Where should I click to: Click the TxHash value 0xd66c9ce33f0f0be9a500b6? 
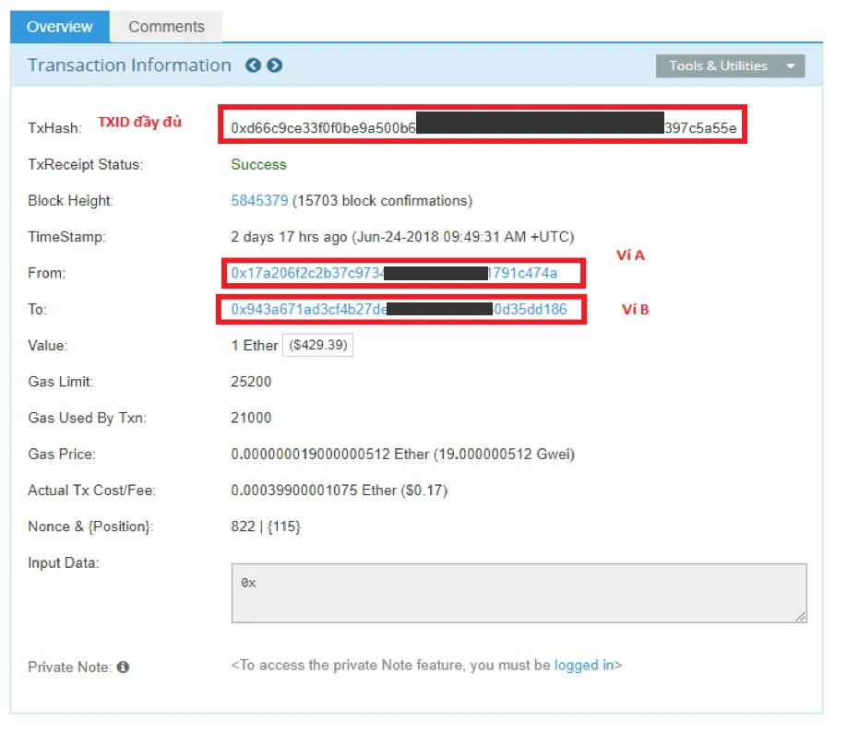[x=323, y=127]
